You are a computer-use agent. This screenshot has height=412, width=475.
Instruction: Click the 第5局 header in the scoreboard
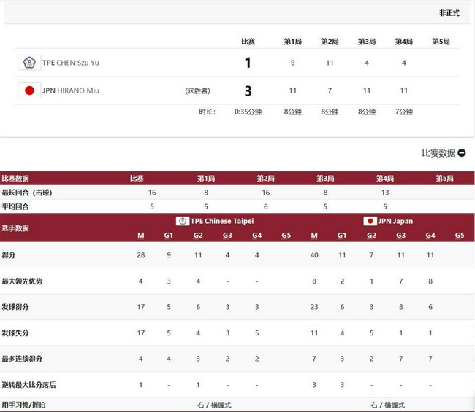(441, 42)
